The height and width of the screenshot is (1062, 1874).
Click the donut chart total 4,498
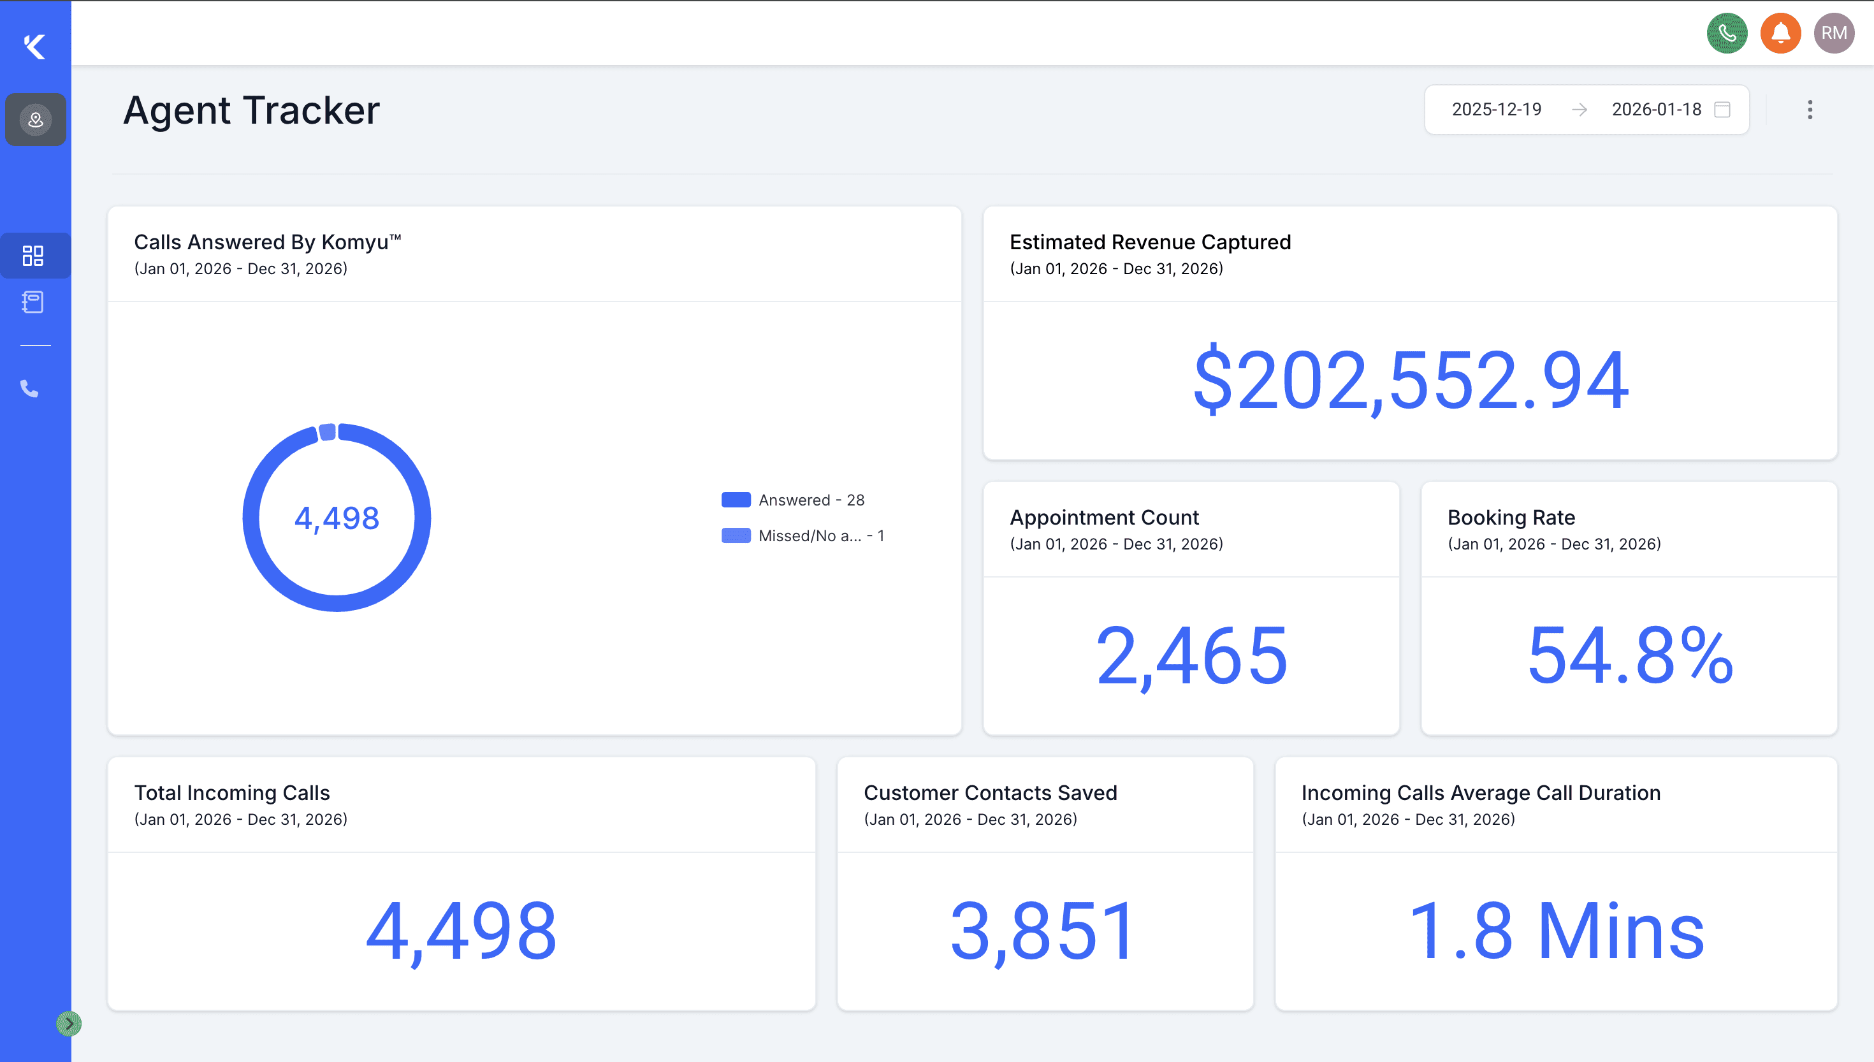click(x=336, y=518)
